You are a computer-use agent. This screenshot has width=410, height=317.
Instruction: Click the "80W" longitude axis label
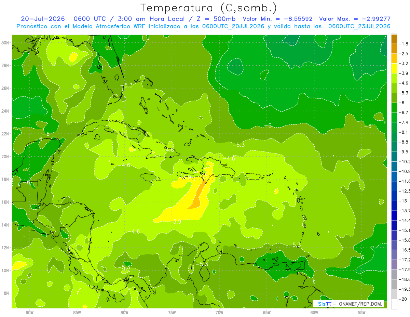click(x=124, y=313)
